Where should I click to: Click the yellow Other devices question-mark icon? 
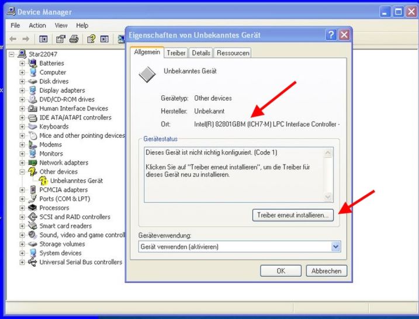tap(33, 172)
